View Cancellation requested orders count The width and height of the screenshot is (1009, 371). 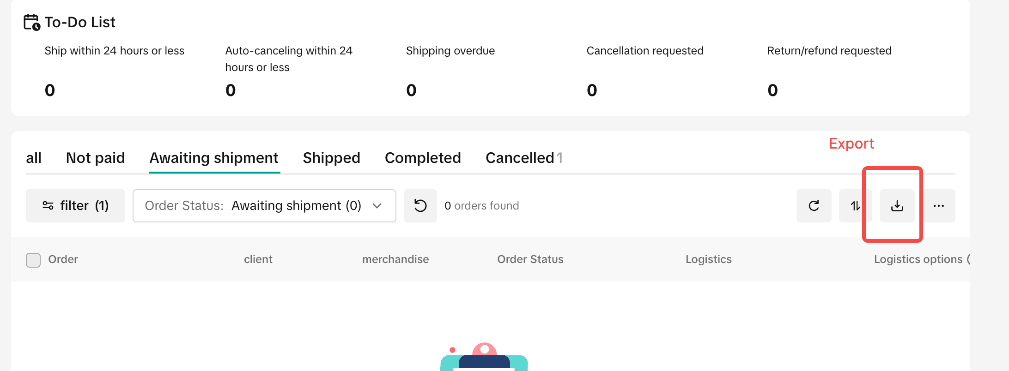[592, 90]
